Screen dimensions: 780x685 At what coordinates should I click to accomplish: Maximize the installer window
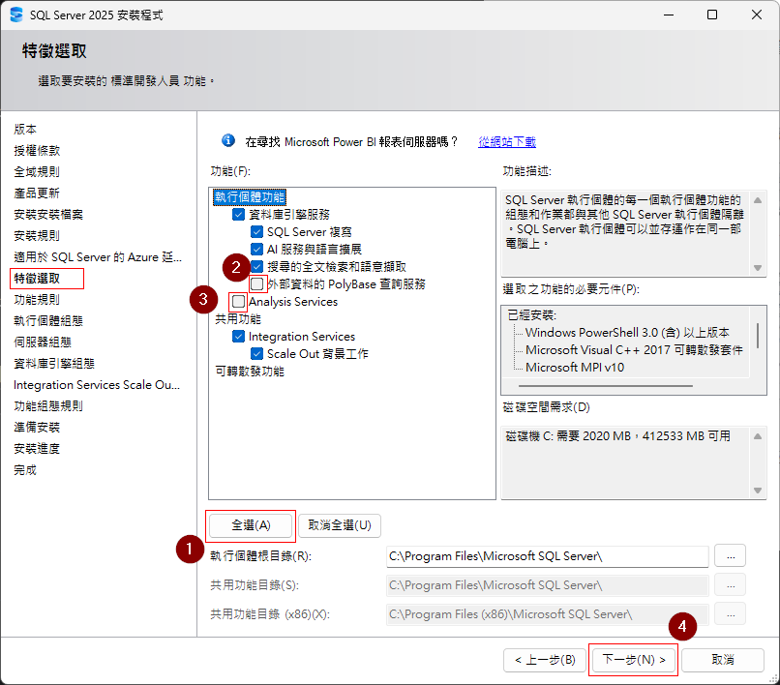pos(712,15)
